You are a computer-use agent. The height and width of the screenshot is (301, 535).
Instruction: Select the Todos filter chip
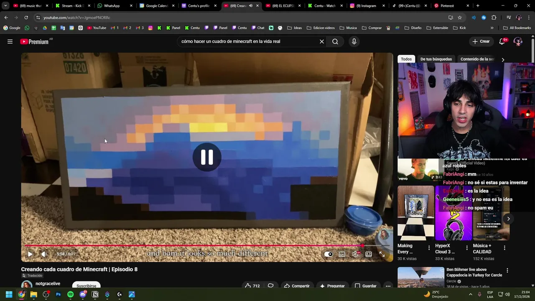click(x=406, y=59)
